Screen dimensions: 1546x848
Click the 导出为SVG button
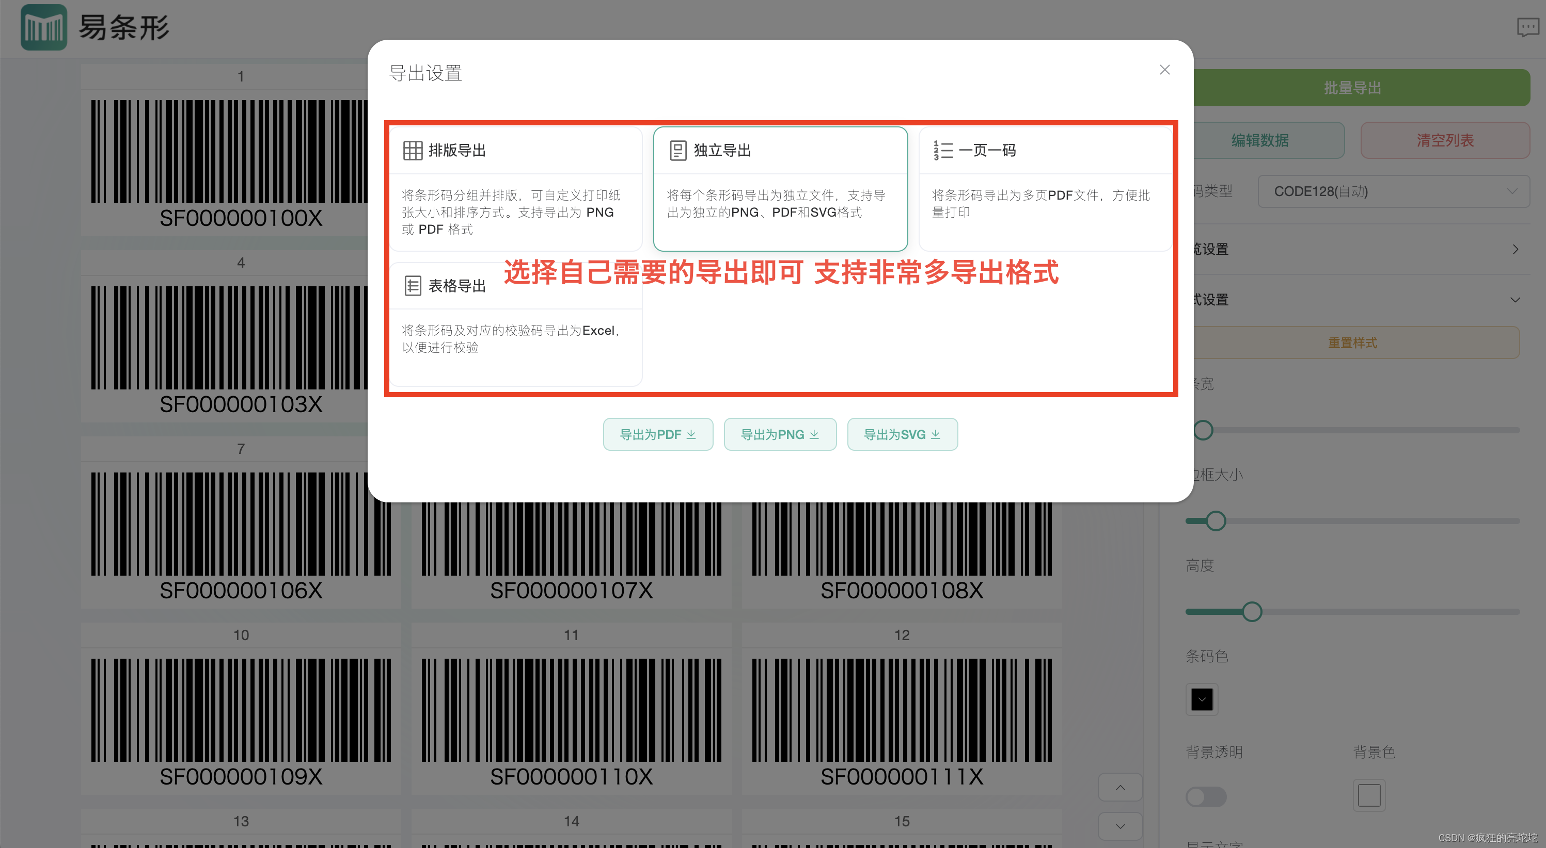coord(902,434)
